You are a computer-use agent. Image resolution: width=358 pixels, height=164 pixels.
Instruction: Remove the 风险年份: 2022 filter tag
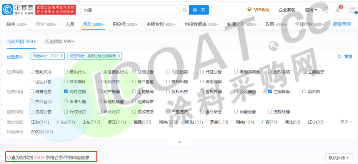(x=62, y=56)
